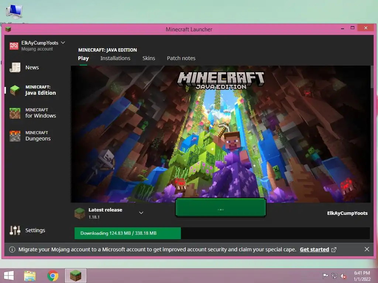Screen dimensions: 378x283
Task: Maximize the Minecraft Launcher window
Action: tap(353, 28)
